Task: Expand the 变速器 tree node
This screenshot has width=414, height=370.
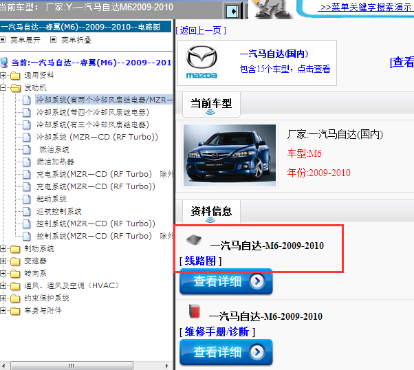Action: pos(3,261)
